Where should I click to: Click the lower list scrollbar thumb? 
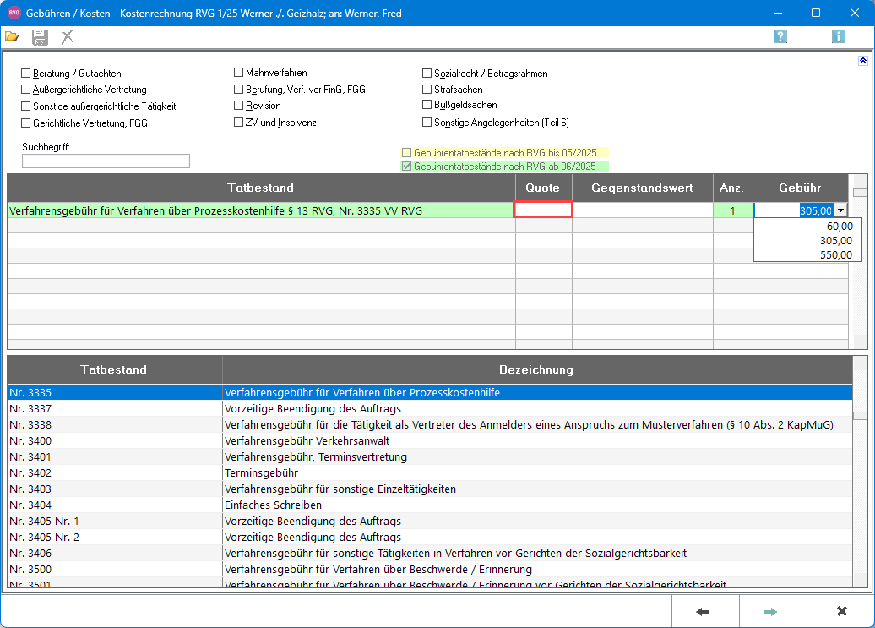pos(860,416)
